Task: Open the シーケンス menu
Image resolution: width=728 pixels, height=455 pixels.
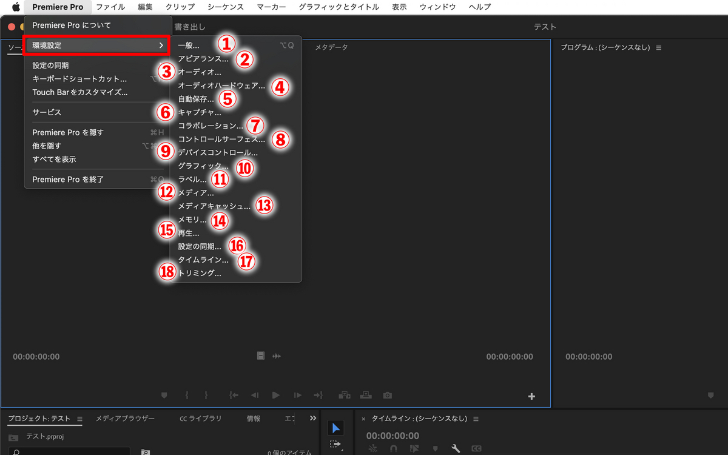Action: tap(226, 7)
